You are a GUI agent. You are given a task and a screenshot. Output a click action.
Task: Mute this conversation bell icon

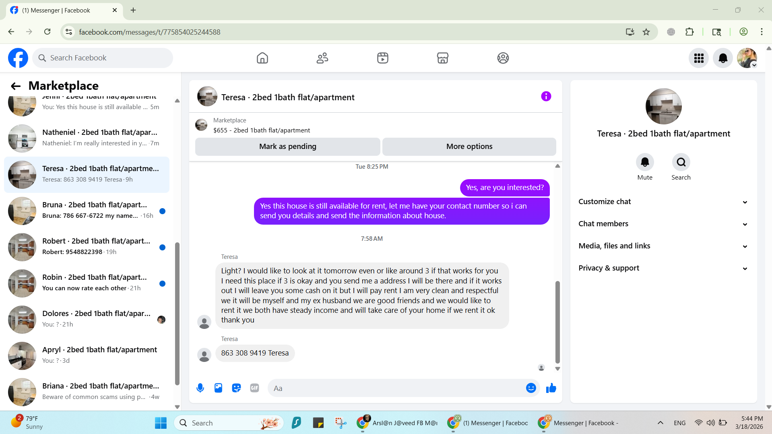[x=645, y=162]
